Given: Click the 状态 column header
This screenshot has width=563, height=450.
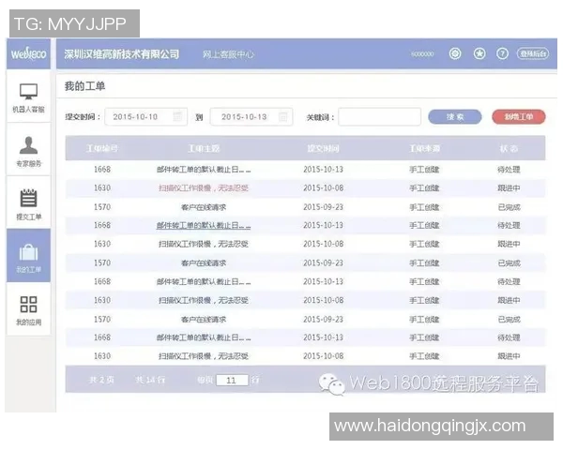Looking at the screenshot, I should click(509, 148).
